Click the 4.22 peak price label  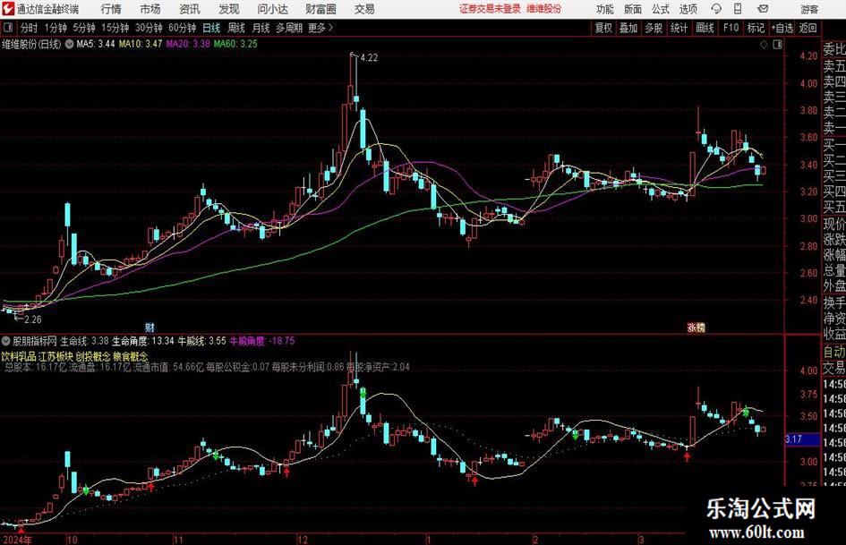(369, 58)
